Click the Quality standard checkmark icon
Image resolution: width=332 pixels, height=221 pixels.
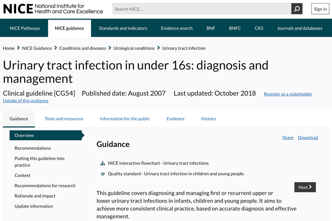click(x=103, y=174)
